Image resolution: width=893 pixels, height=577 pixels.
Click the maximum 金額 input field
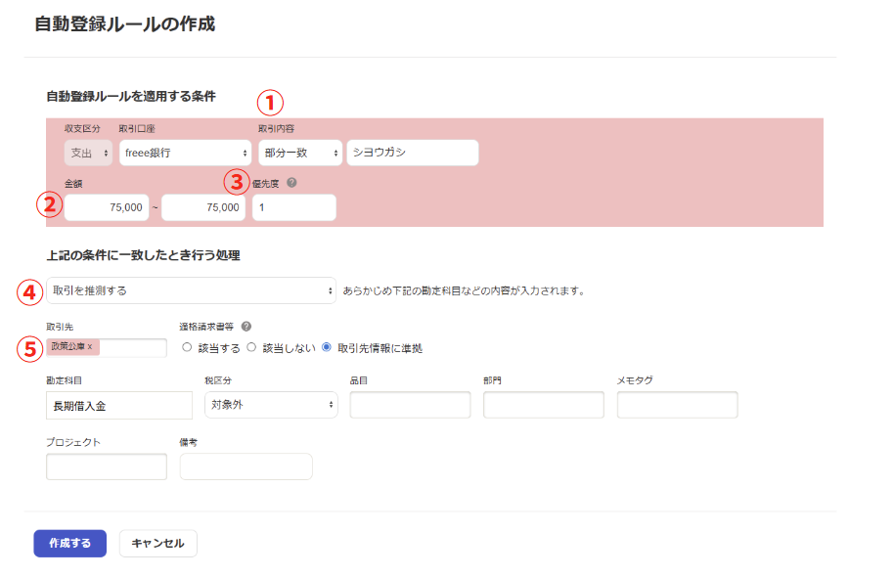coord(203,207)
